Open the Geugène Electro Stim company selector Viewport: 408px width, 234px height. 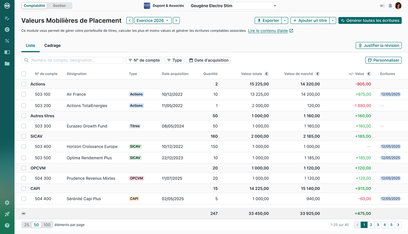coord(234,6)
